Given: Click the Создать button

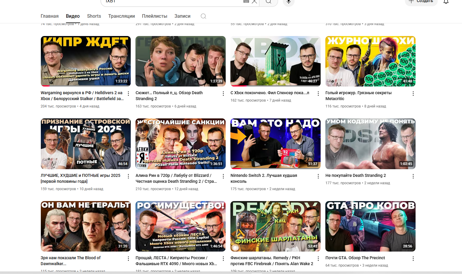Looking at the screenshot, I should point(421,2).
